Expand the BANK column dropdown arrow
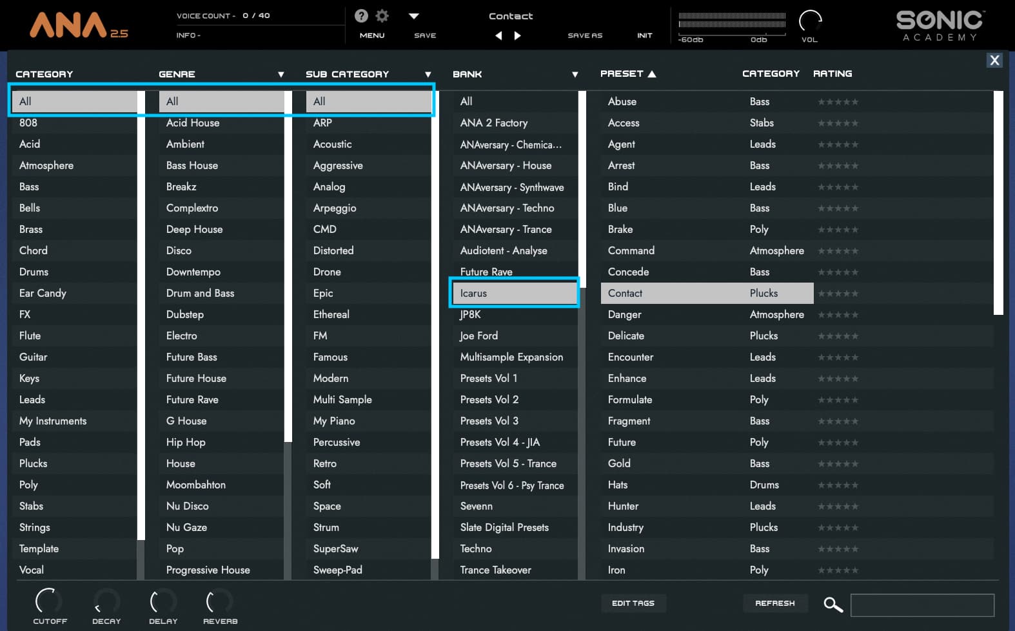 click(x=575, y=75)
